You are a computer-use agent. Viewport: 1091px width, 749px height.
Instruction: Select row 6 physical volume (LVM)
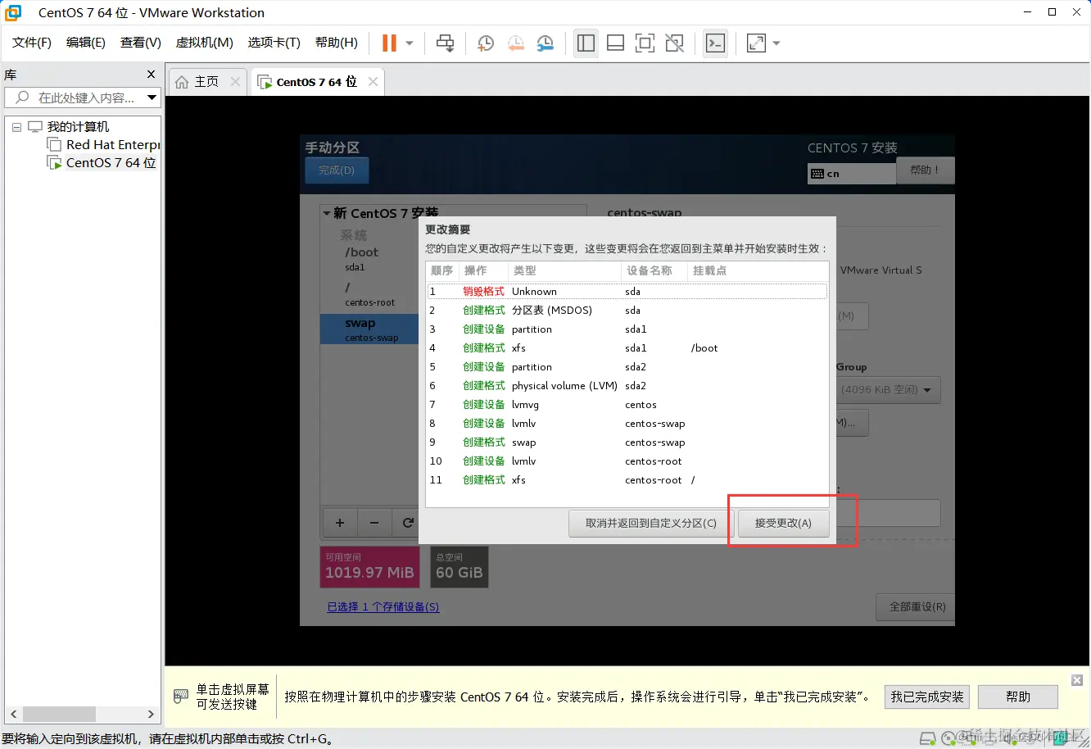pos(627,386)
